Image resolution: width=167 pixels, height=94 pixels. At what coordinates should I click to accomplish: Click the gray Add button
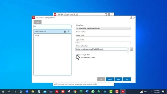pos(38,22)
